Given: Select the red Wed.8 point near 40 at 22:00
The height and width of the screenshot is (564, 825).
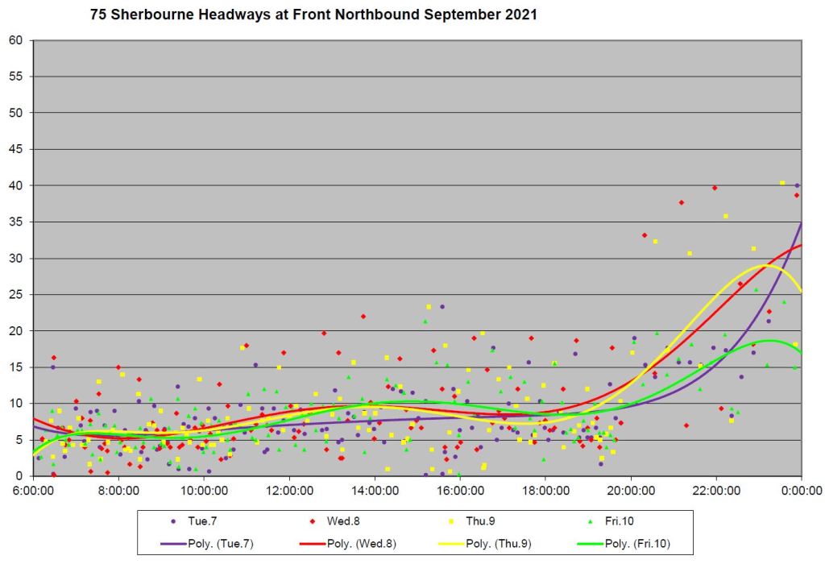Looking at the screenshot, I should 714,188.
